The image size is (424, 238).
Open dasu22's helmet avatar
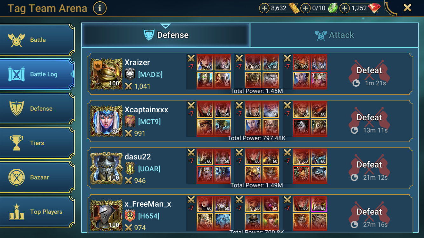pos(106,169)
